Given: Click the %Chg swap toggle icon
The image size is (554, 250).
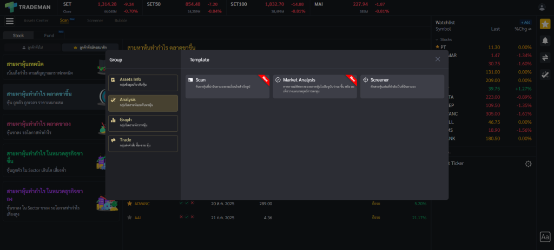Looking at the screenshot, I should tap(530, 29).
